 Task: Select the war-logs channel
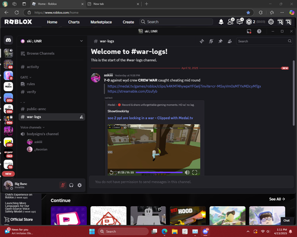(52, 117)
